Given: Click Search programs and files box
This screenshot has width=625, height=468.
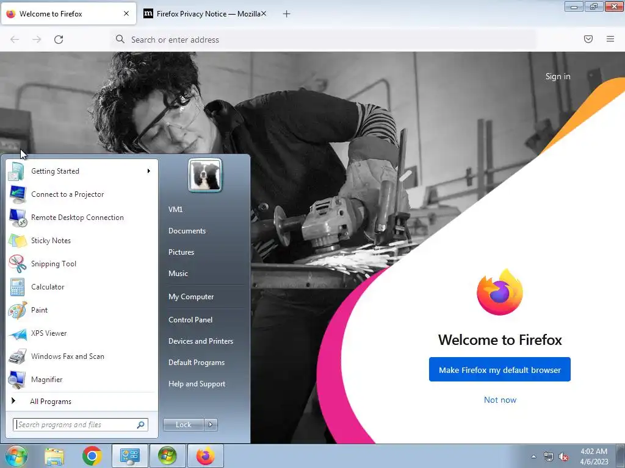Looking at the screenshot, I should [x=80, y=425].
